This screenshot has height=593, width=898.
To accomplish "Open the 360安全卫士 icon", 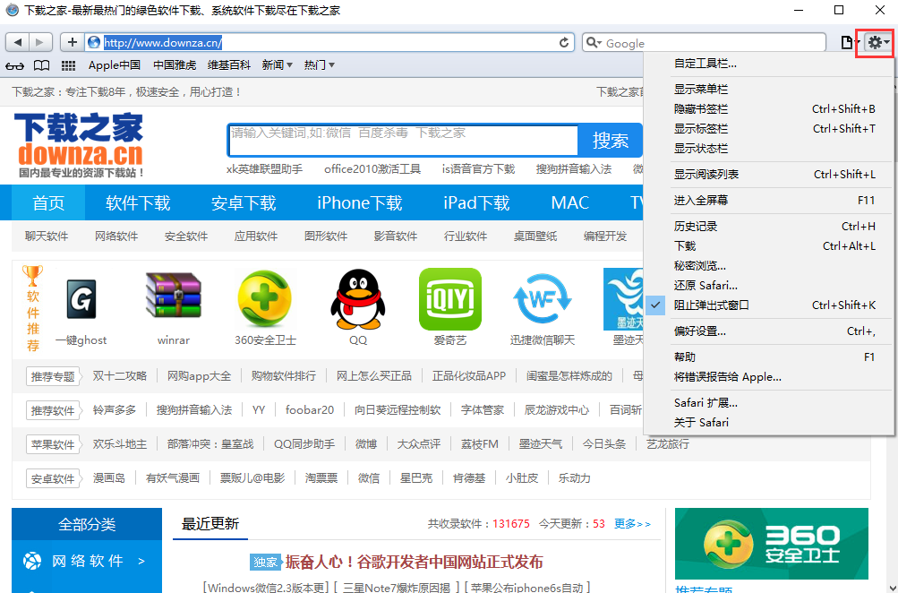I will coord(264,300).
